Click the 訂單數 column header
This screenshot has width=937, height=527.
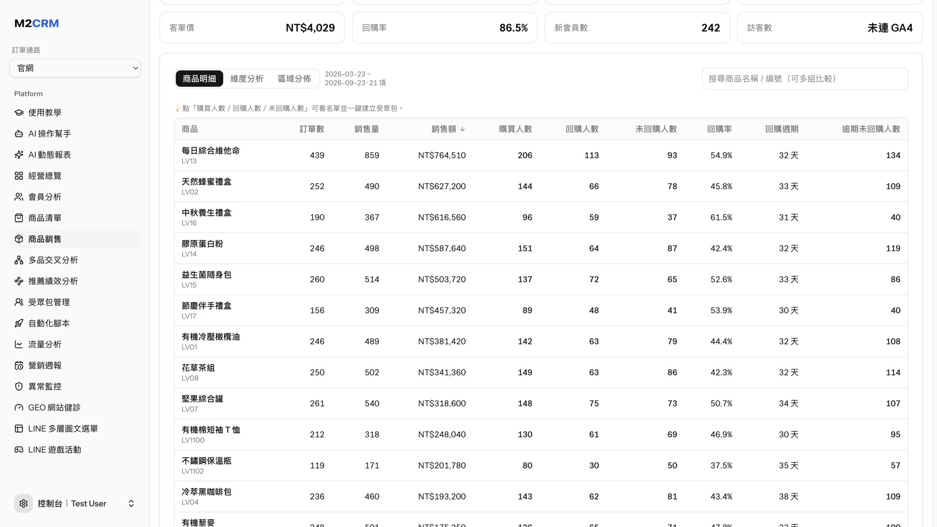click(312, 129)
